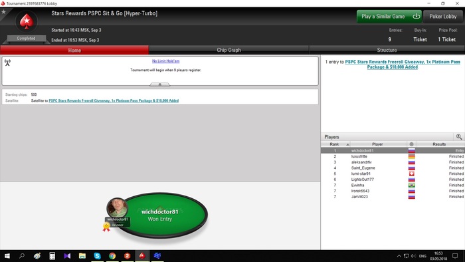Open the Windows Start menu
The width and height of the screenshot is (465, 262).
click(7, 256)
